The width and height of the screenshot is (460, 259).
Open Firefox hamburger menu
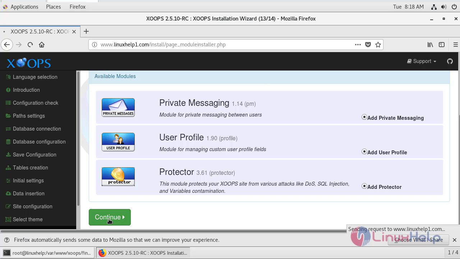(x=456, y=45)
